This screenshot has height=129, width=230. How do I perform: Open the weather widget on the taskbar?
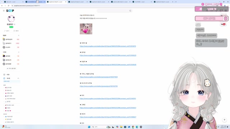(6, 127)
